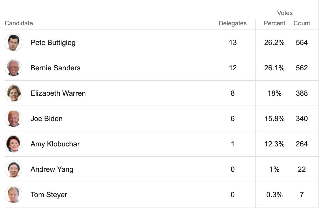Open the Joe Biden name link
Viewport: 319px width, 208px height.
pyautogui.click(x=47, y=118)
